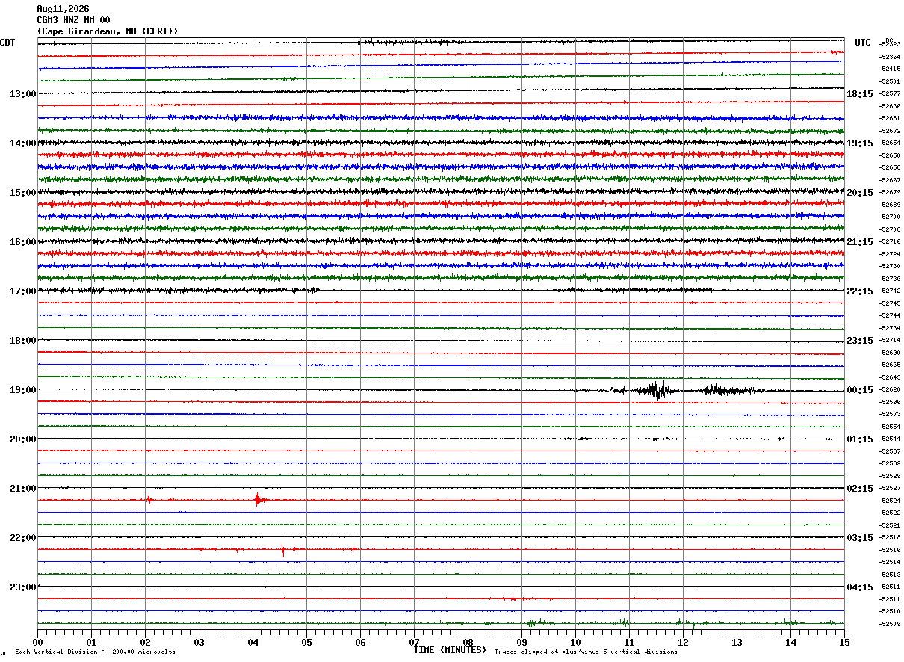The image size is (904, 662).
Task: Click minute tick label 15 on time axis
Action: pos(844,642)
